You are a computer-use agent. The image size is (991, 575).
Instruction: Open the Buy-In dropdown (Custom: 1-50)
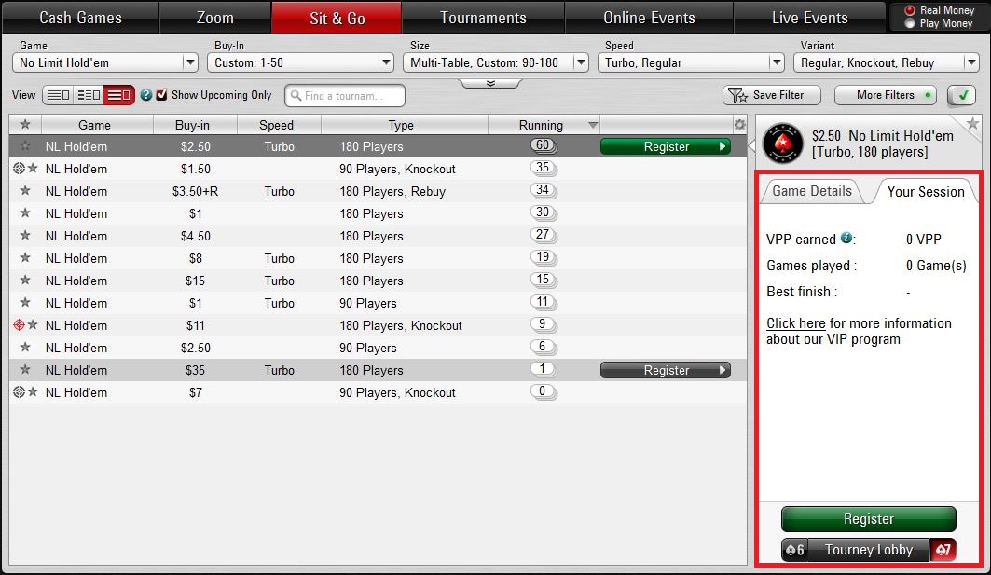300,62
